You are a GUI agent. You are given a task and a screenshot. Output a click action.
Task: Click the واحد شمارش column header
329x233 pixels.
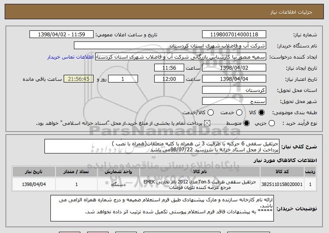coord(118,172)
